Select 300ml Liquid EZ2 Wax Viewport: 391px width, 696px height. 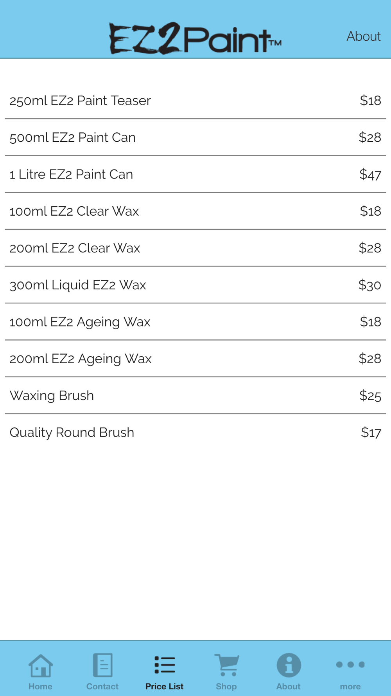[x=195, y=285]
